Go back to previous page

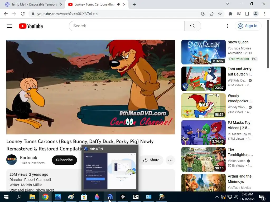pyautogui.click(x=6, y=14)
